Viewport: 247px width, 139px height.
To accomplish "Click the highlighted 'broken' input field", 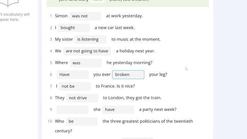I will coord(128,75).
